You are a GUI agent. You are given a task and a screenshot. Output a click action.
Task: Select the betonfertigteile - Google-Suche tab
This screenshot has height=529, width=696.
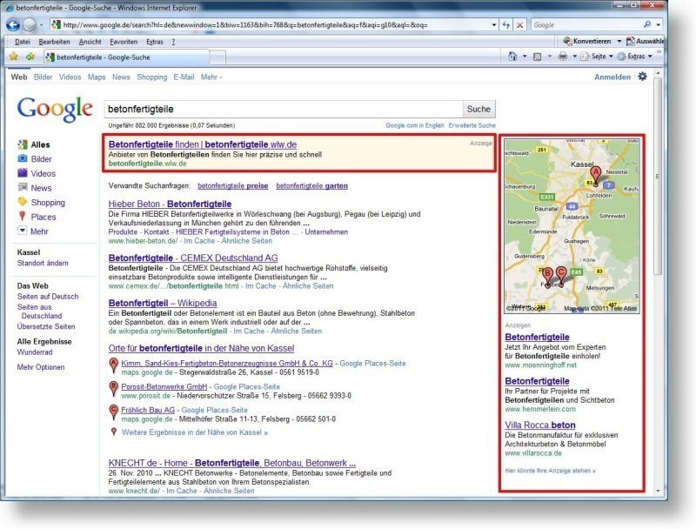pos(126,57)
